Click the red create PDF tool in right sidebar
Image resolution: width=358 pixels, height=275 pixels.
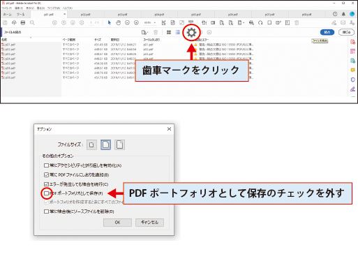coord(352,42)
